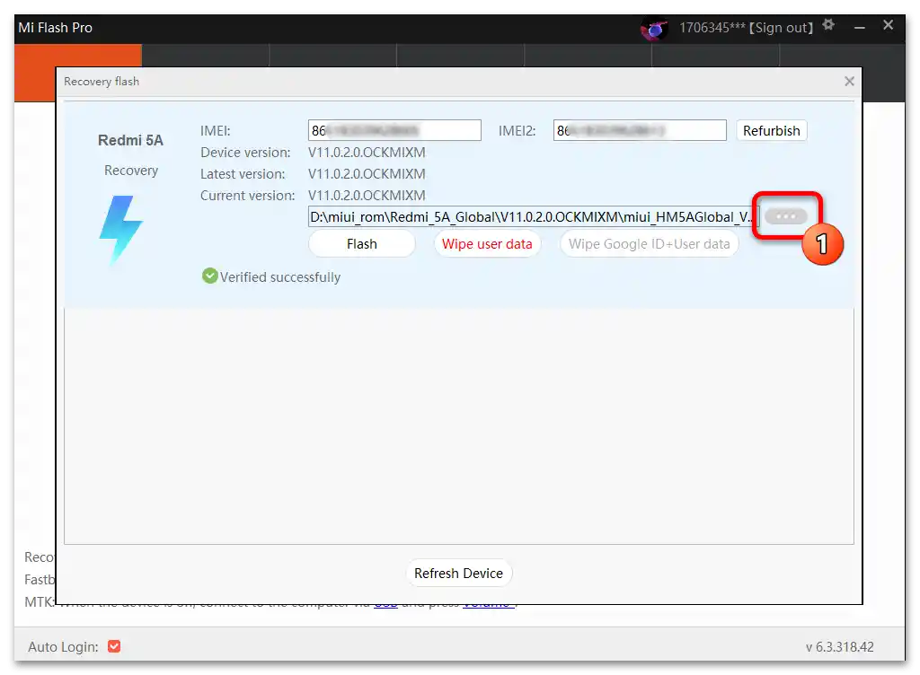The height and width of the screenshot is (675, 920).
Task: Click the user avatar icon
Action: [x=654, y=28]
